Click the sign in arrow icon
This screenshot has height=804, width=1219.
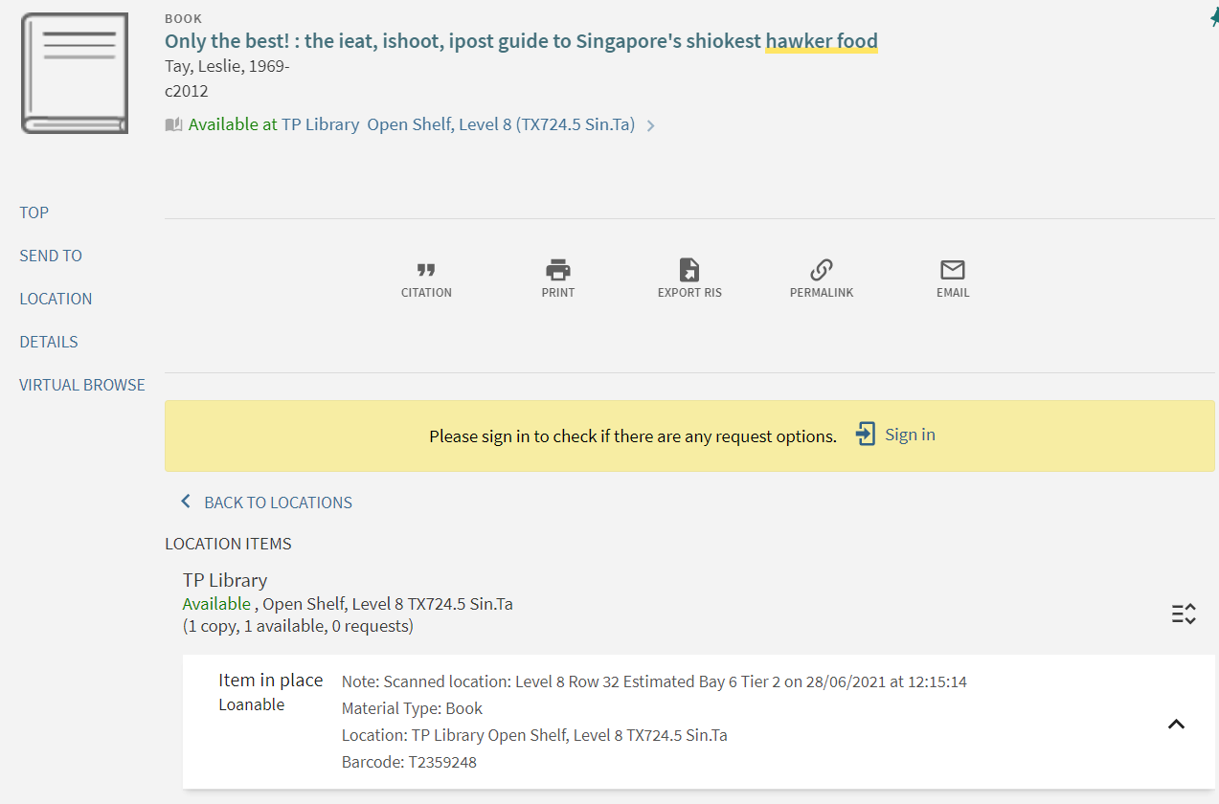tap(866, 435)
